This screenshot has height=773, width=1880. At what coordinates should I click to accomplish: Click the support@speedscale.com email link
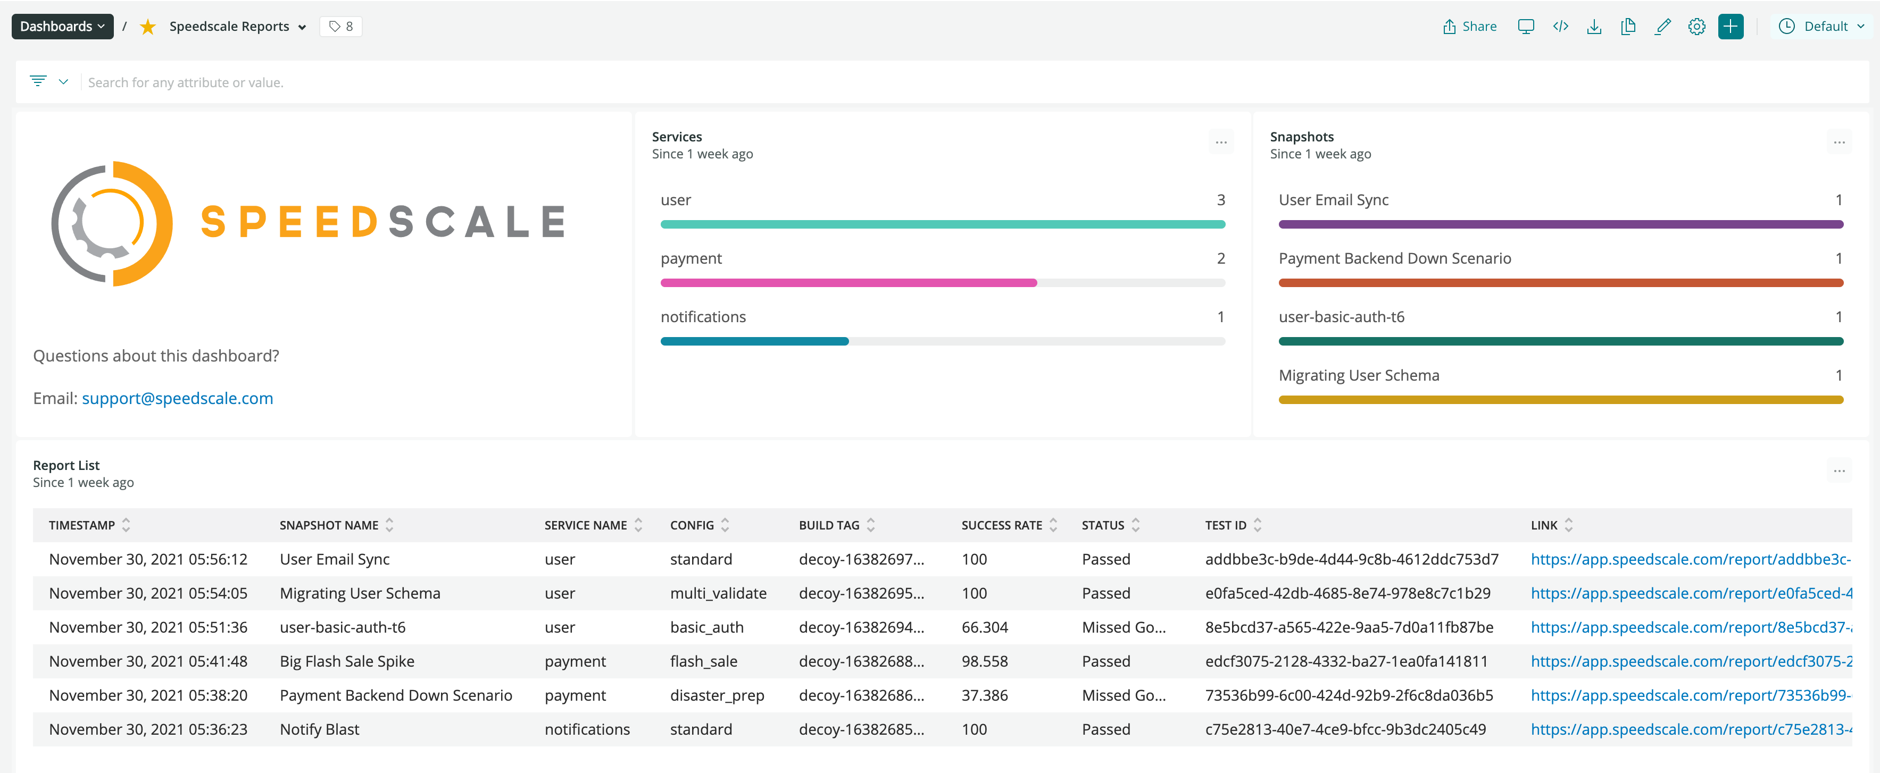point(177,399)
